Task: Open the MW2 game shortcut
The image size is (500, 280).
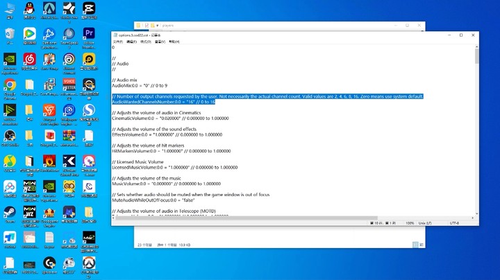Action: click(x=89, y=241)
